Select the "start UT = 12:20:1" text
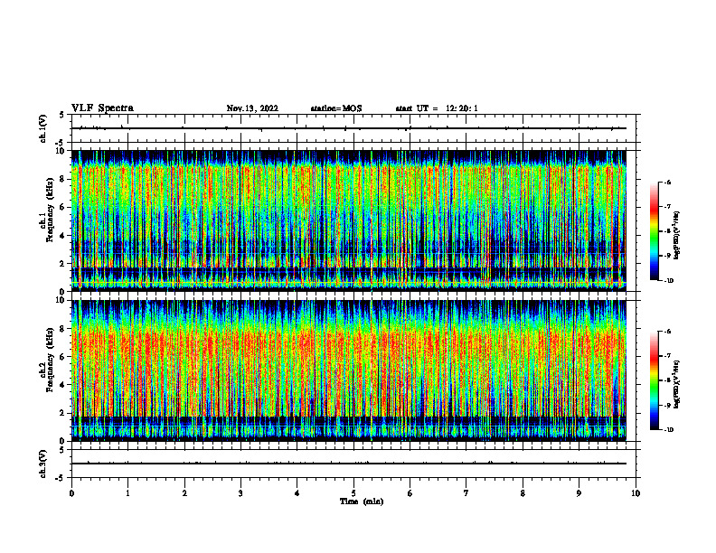Image resolution: width=716 pixels, height=553 pixels. (x=437, y=108)
